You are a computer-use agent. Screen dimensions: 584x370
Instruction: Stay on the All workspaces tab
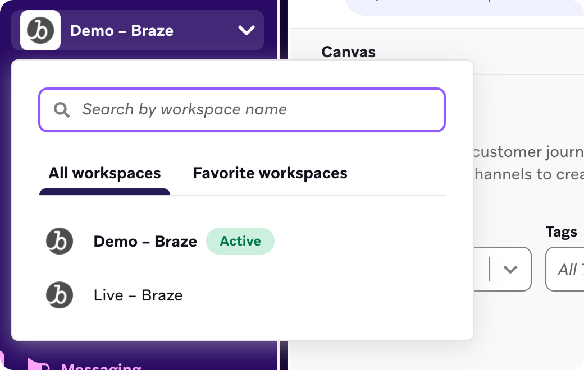(104, 173)
